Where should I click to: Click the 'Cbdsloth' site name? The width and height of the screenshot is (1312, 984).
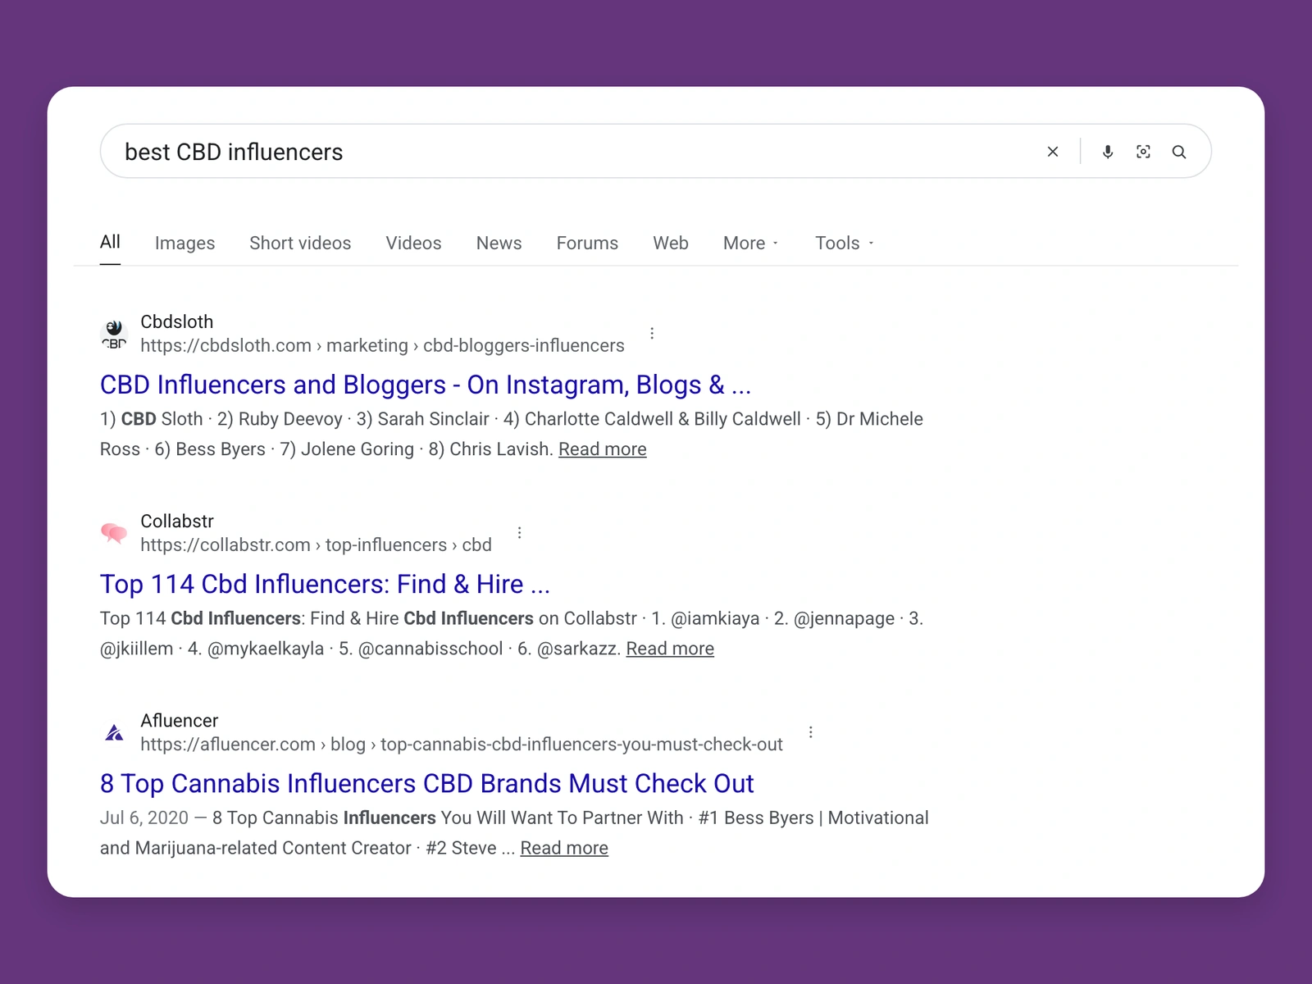pyautogui.click(x=176, y=321)
